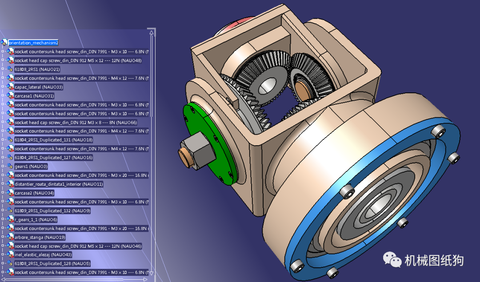Screen dimensions: 480x282
Task: Select the DIN 912 M3 x 8 (NAUO66) label
Action: tap(76, 122)
